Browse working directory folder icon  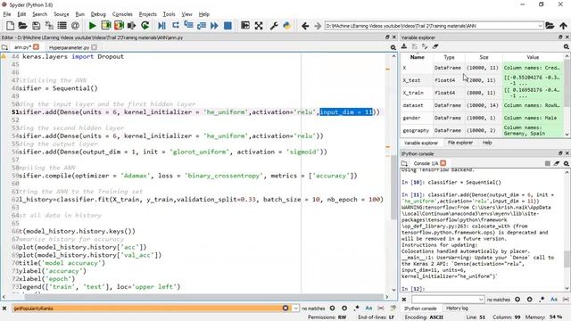[x=550, y=26]
